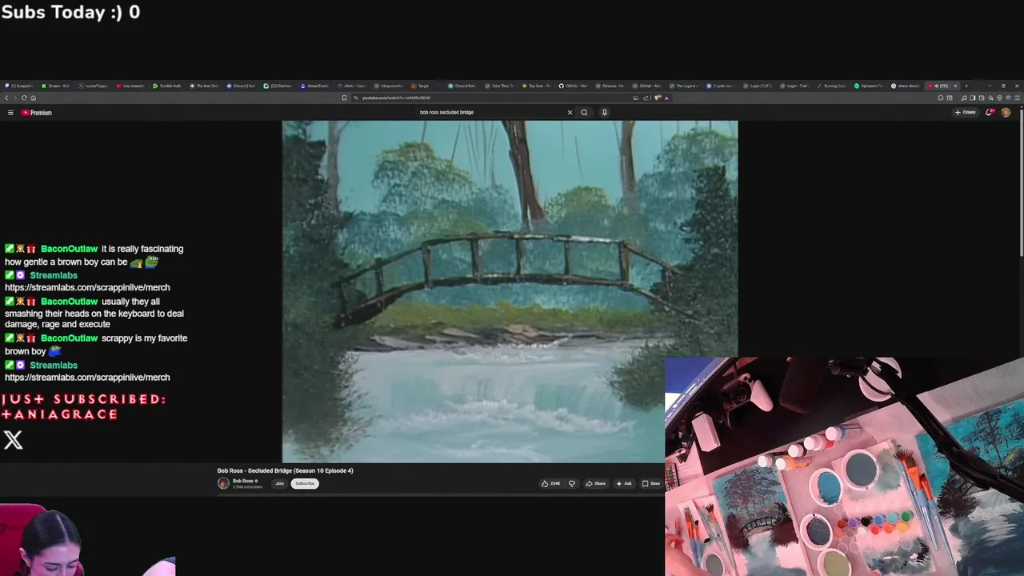Screen dimensions: 1024x576
Task: Click the share page icon in address bar
Action: pyautogui.click(x=646, y=98)
